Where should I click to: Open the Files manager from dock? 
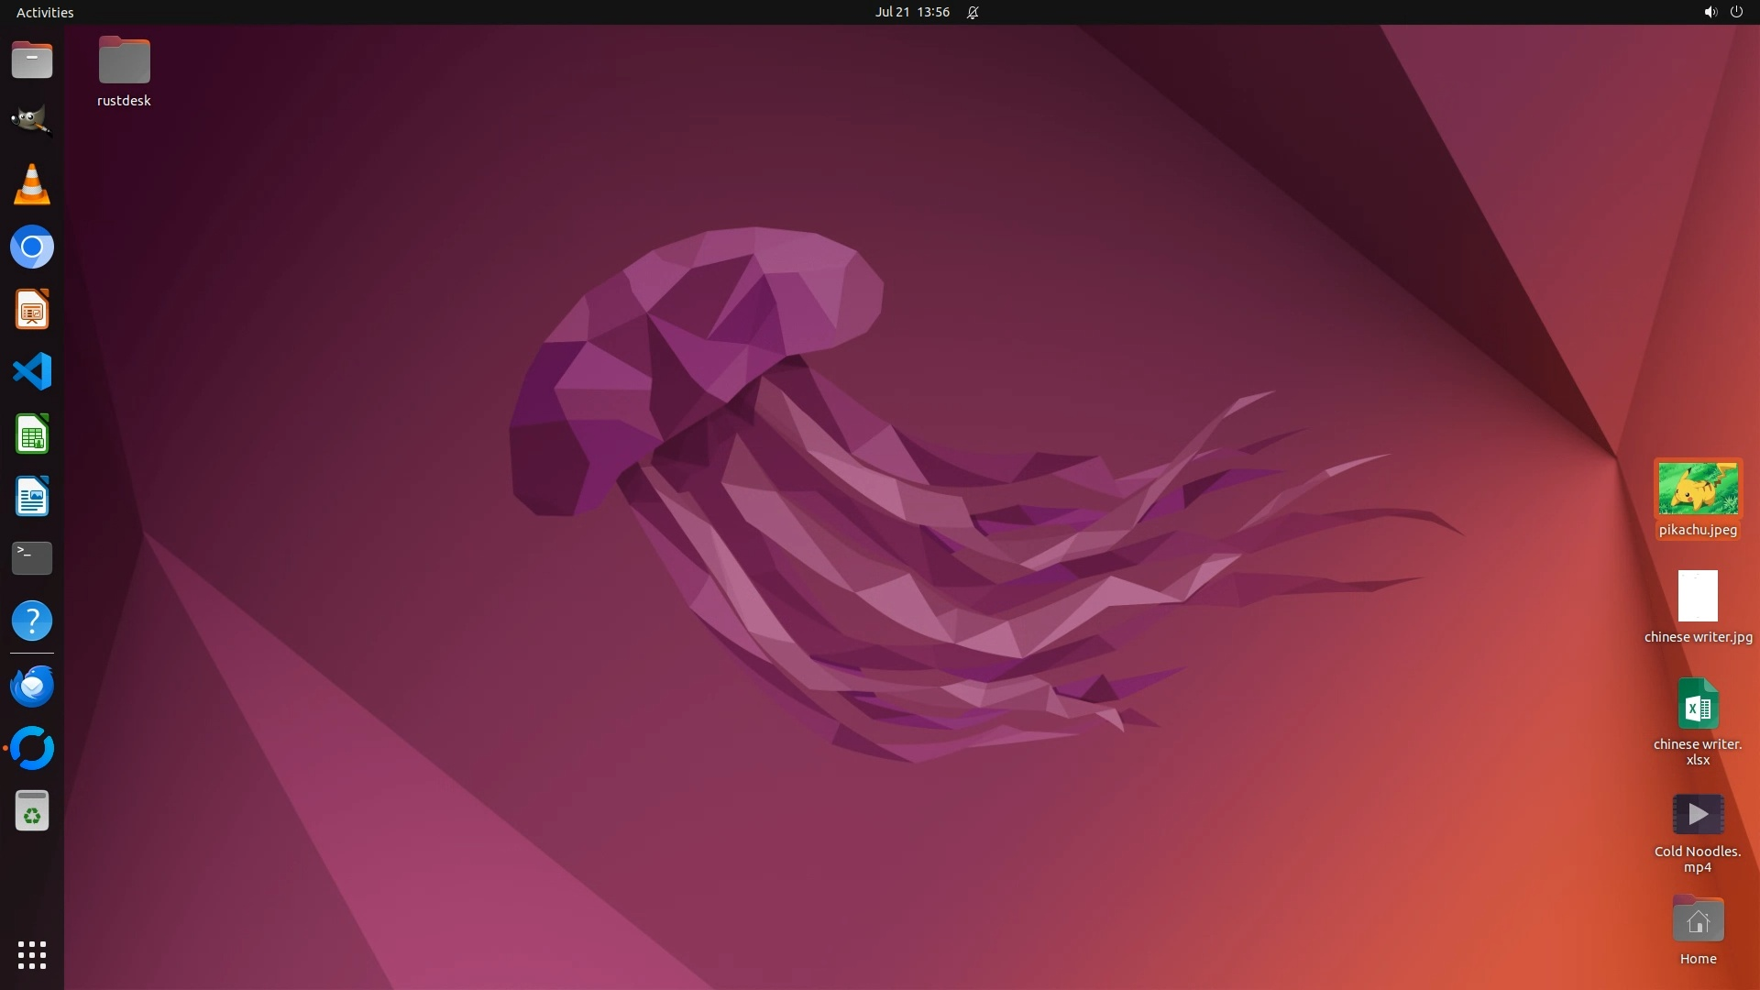tap(31, 60)
